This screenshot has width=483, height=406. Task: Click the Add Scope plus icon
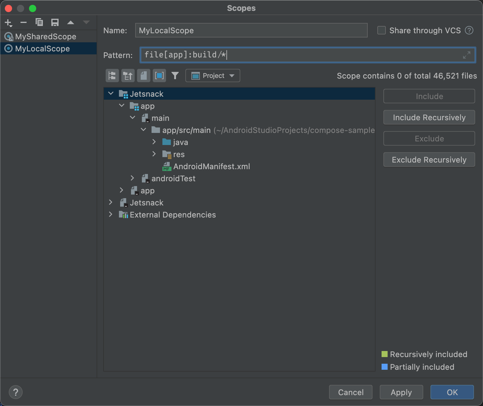[x=8, y=23]
